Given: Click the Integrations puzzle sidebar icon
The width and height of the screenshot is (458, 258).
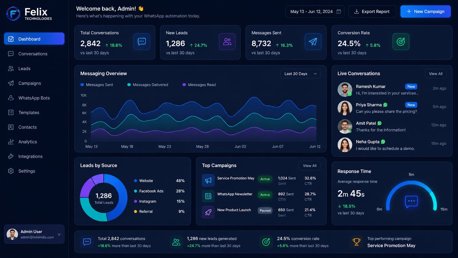Looking at the screenshot, I should coord(11,156).
